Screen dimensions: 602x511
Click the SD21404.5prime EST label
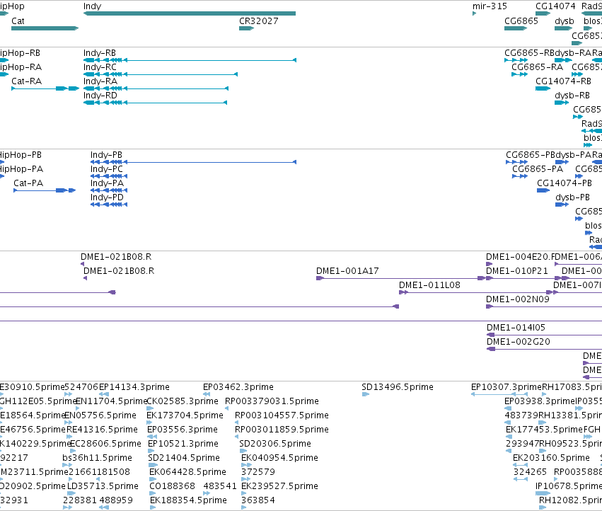pos(184,458)
